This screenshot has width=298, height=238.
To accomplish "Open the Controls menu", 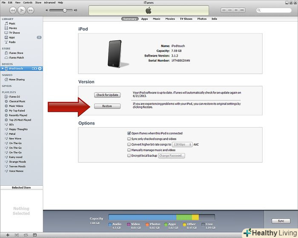I will [28, 3].
